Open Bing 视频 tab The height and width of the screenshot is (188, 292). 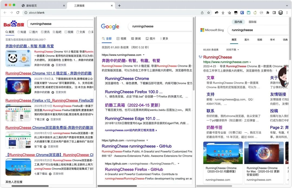point(260,40)
